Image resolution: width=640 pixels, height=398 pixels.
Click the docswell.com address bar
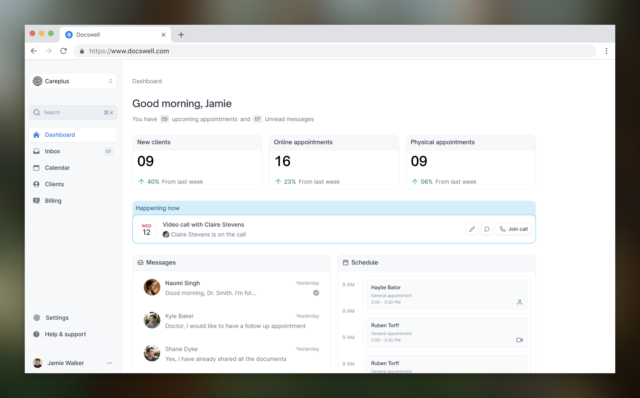click(x=335, y=51)
